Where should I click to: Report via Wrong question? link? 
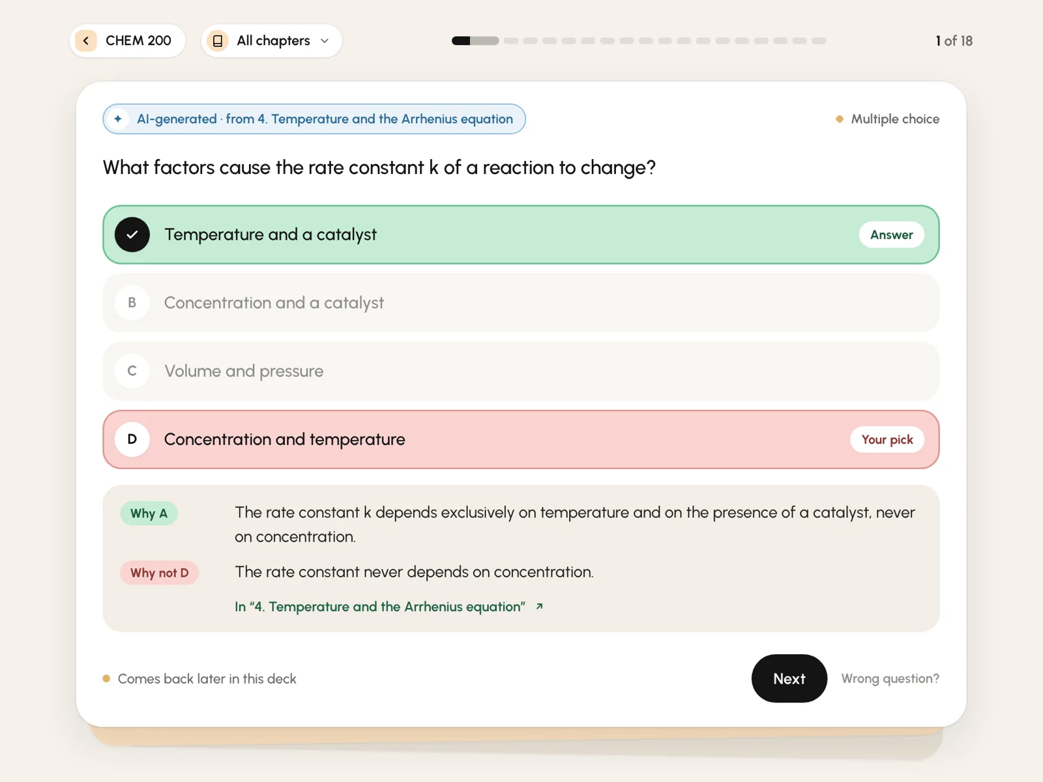[x=890, y=678]
